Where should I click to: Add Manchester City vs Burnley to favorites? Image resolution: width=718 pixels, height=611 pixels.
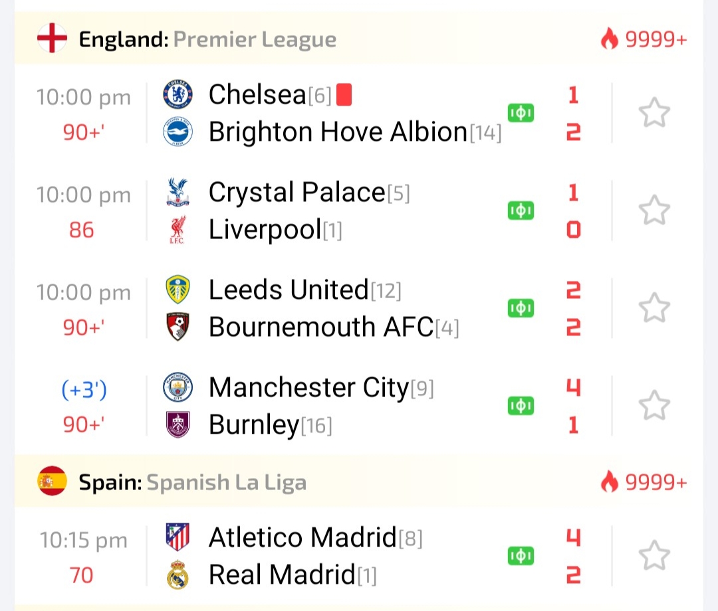point(654,405)
